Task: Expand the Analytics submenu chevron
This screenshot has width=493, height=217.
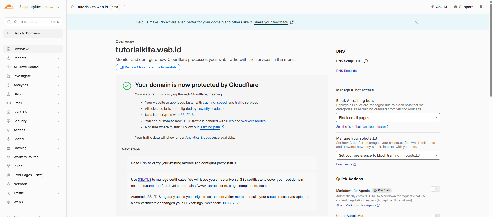Action: coord(58,85)
